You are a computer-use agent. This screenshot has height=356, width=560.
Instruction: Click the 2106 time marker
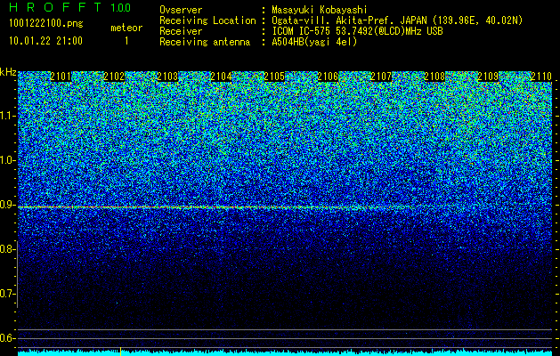328,77
